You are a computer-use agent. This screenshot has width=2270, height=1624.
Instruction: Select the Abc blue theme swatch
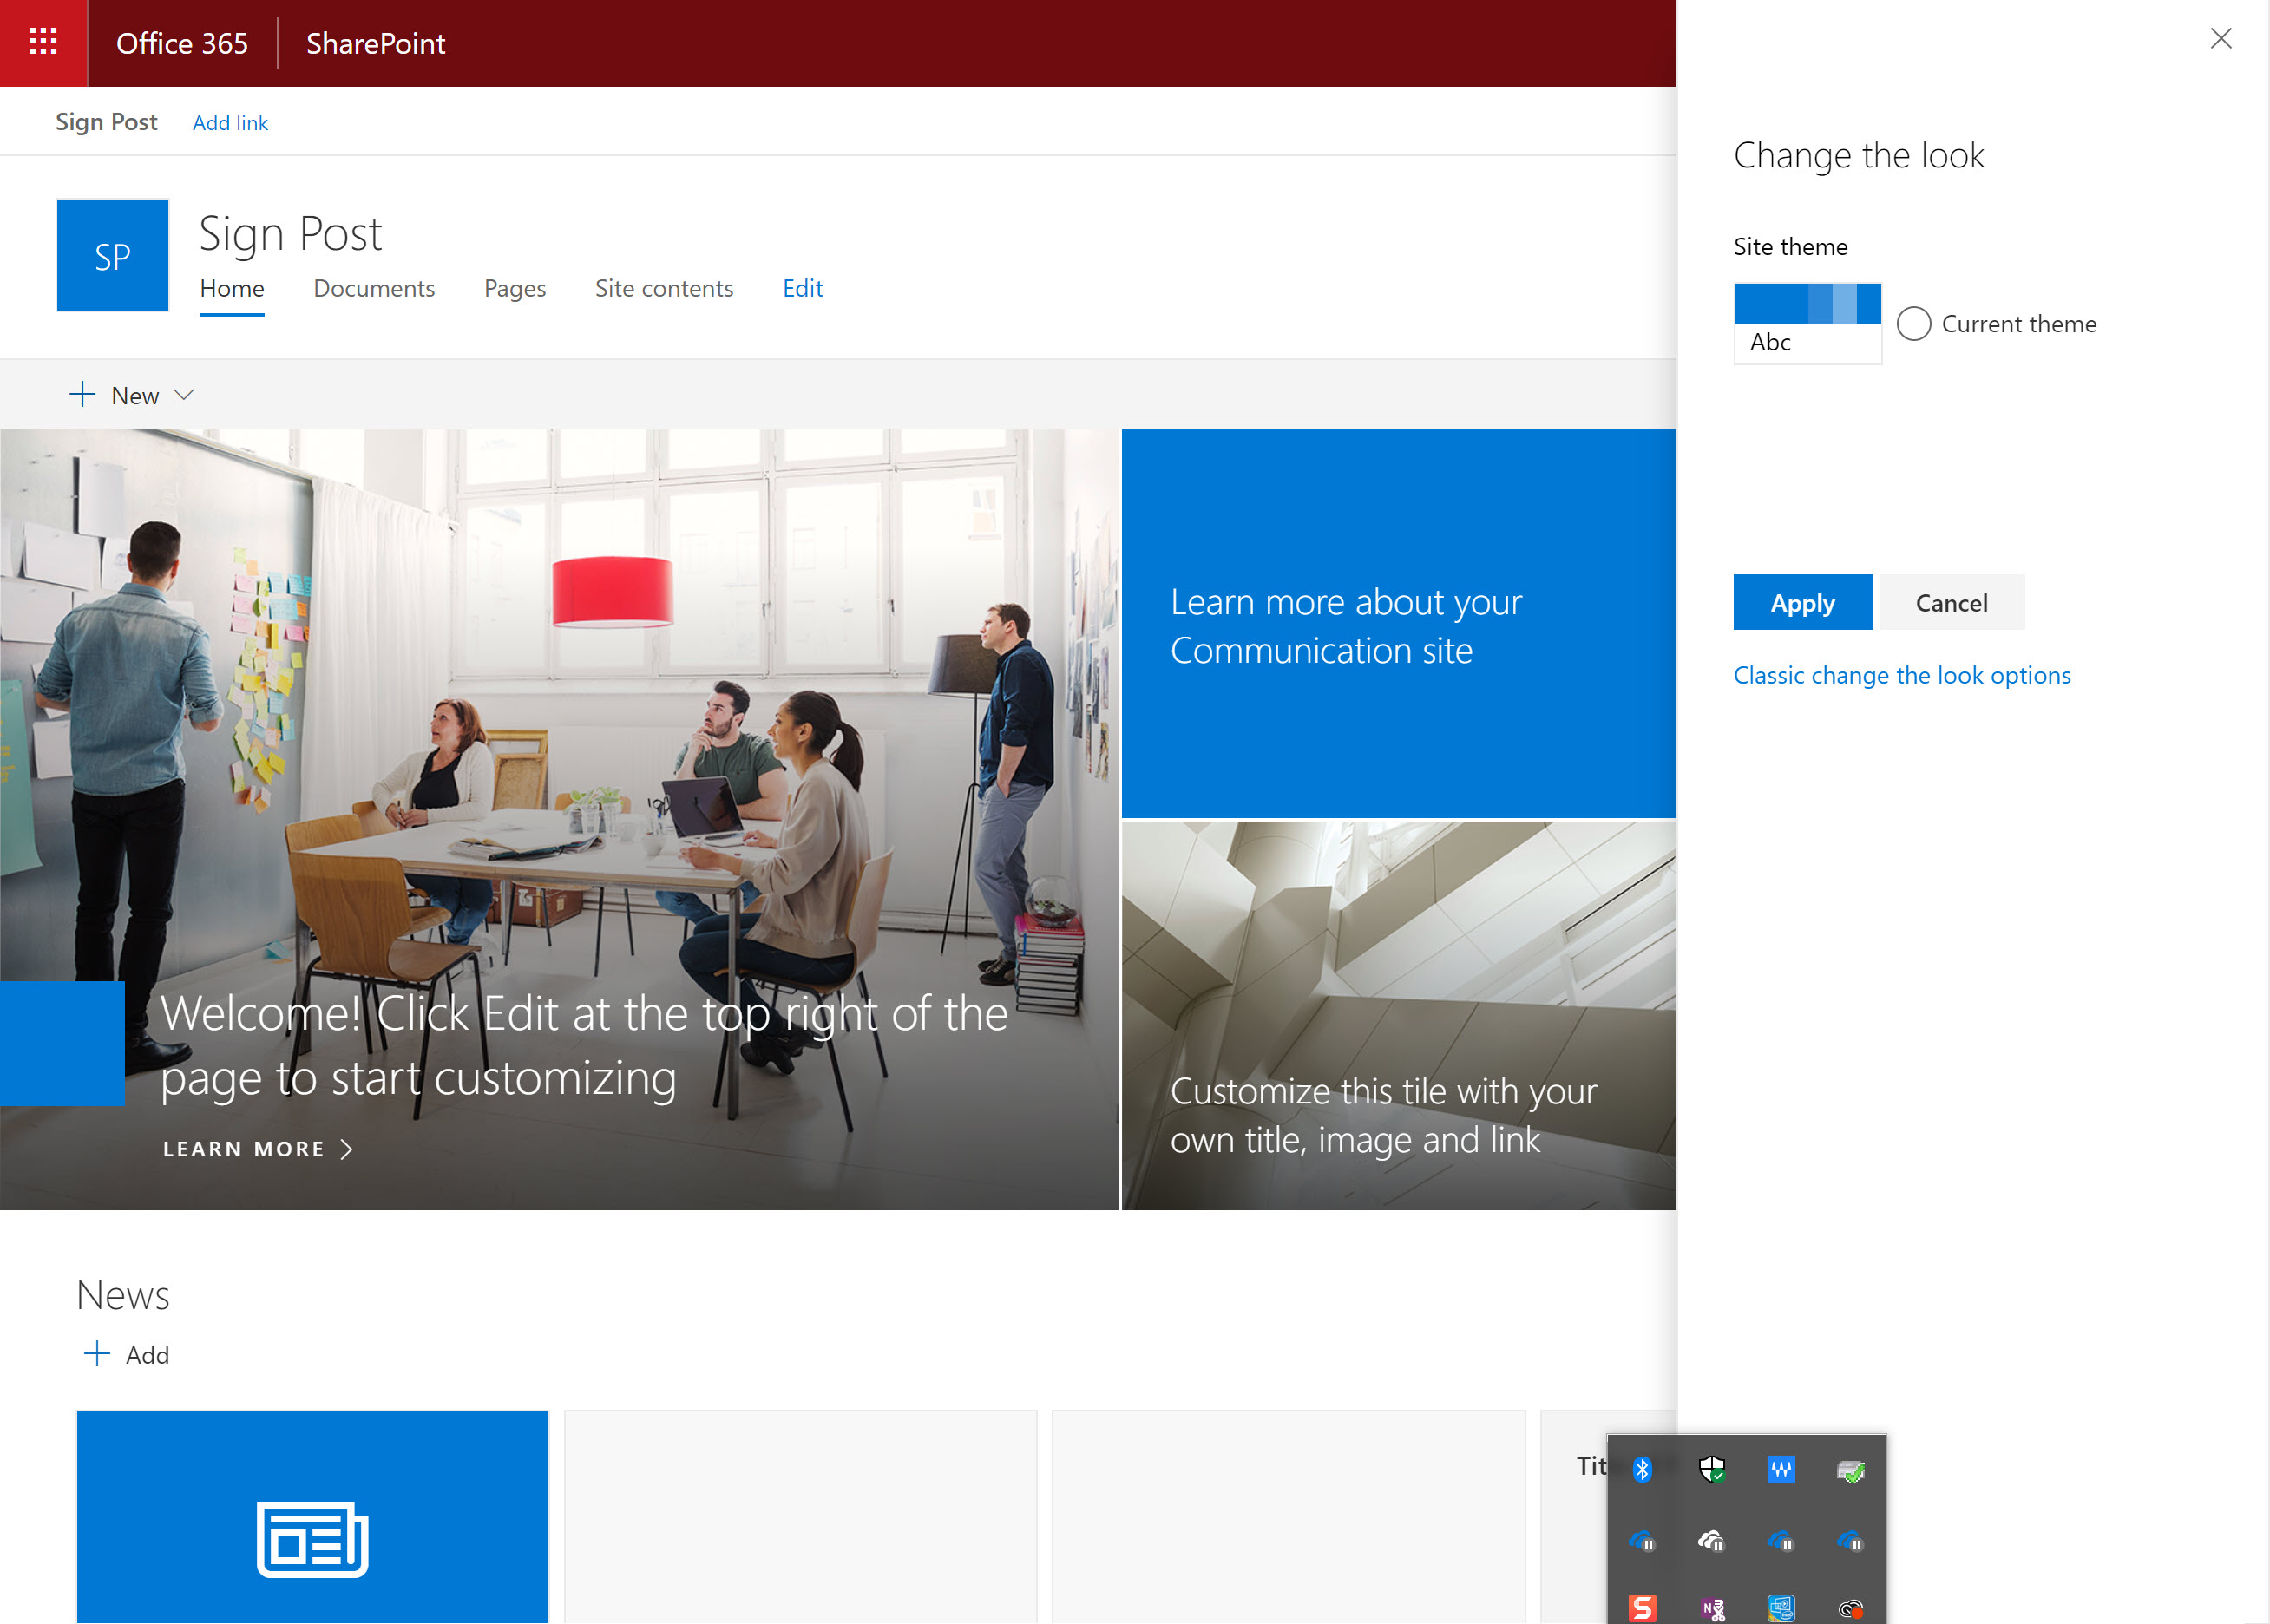[x=1807, y=322]
